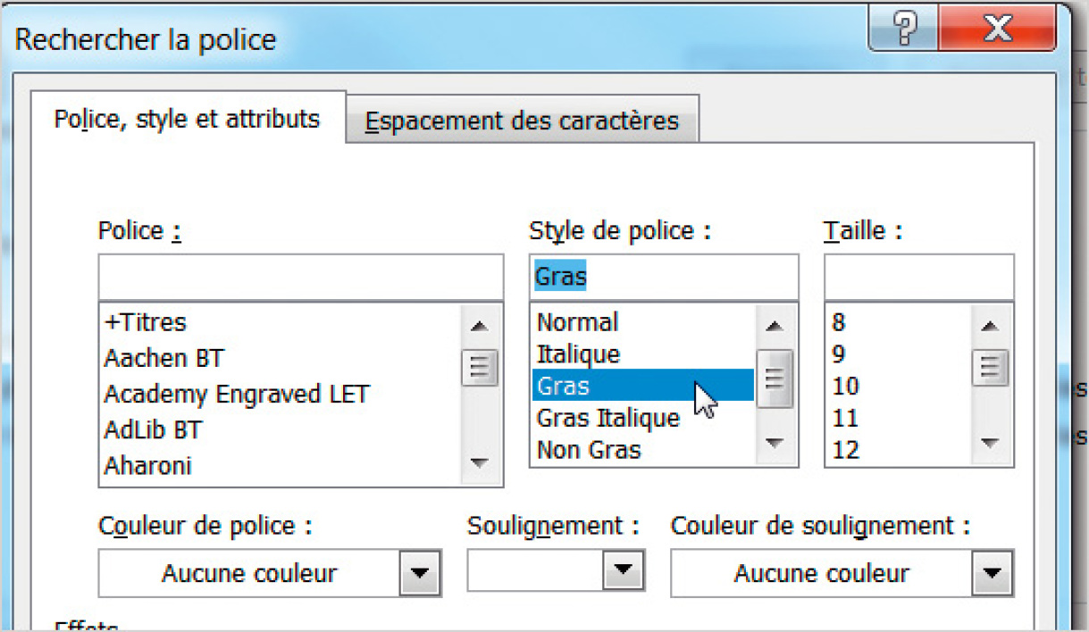The image size is (1089, 632).
Task: Select size 10 in Taille list
Action: tap(845, 386)
